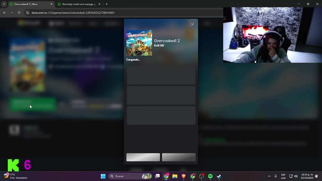
Task: Open OBS Studio from the taskbar
Action: 202,176
